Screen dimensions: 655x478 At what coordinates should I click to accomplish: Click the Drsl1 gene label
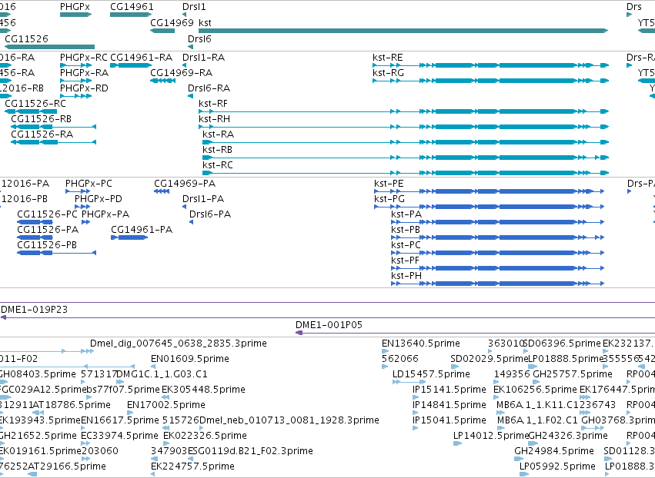194,7
